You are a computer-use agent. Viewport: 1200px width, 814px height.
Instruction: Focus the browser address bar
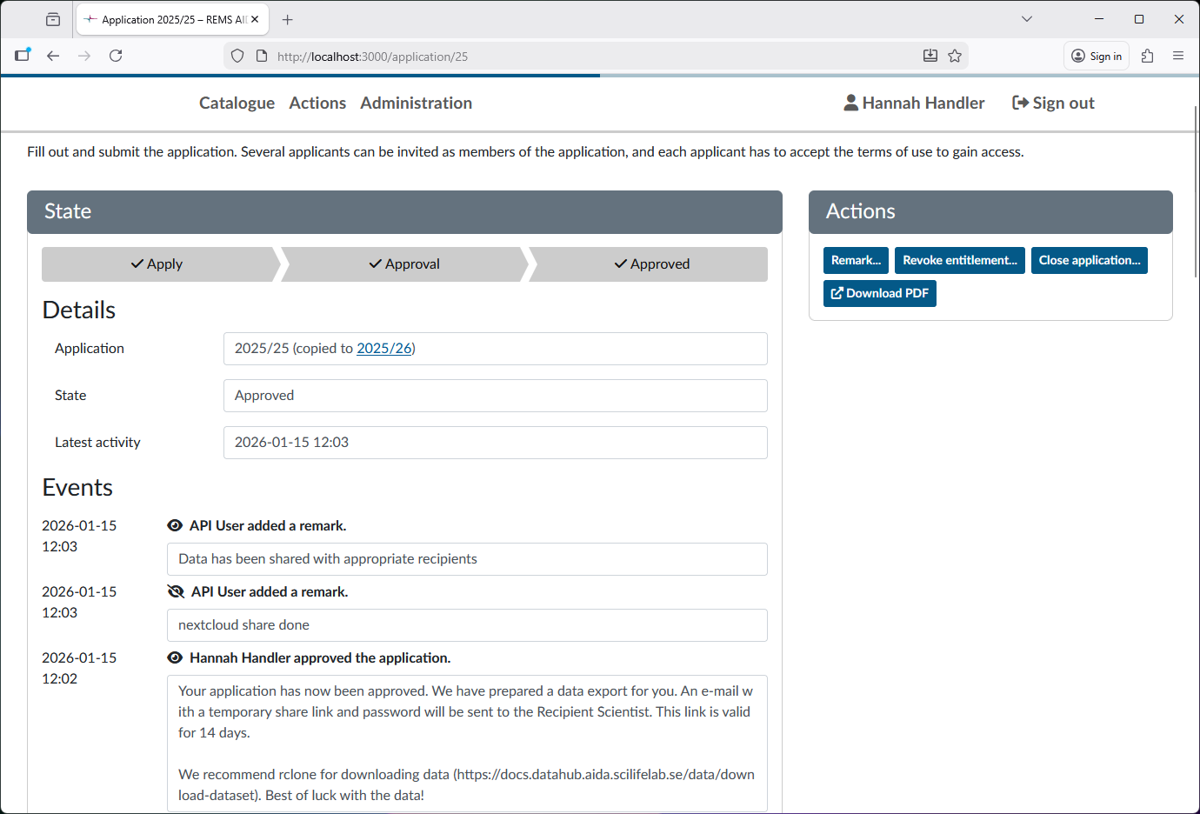(522, 56)
